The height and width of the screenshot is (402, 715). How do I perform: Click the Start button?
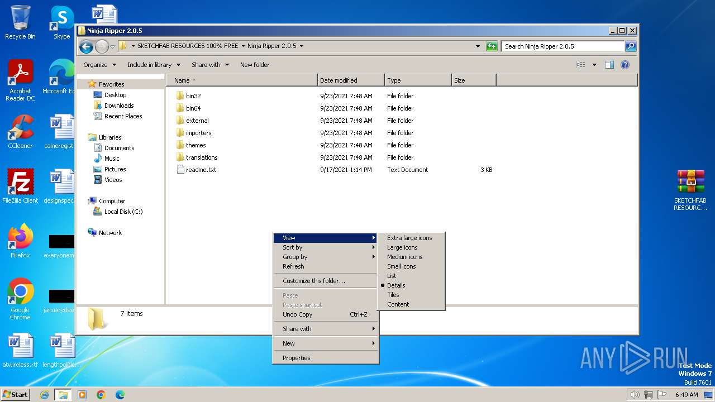pos(16,395)
